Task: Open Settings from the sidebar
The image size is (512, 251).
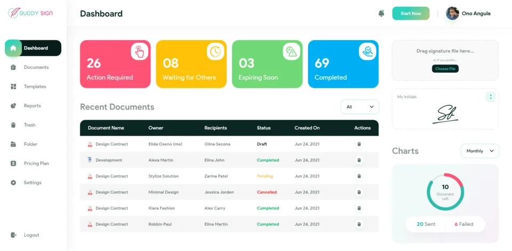Action: 33,183
